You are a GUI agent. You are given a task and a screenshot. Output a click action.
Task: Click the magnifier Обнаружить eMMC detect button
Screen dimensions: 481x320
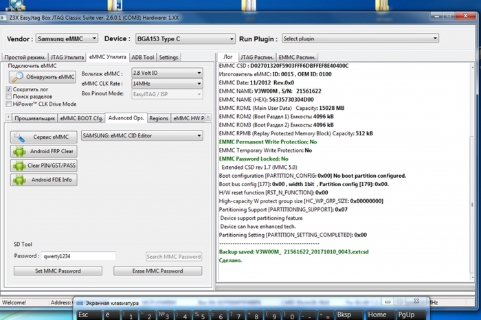[43, 78]
